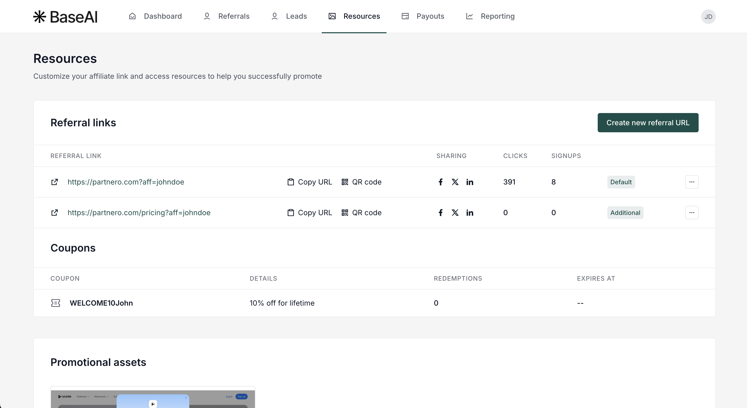Click the WELCOME10John coupon ticket icon
This screenshot has width=747, height=408.
coord(55,303)
